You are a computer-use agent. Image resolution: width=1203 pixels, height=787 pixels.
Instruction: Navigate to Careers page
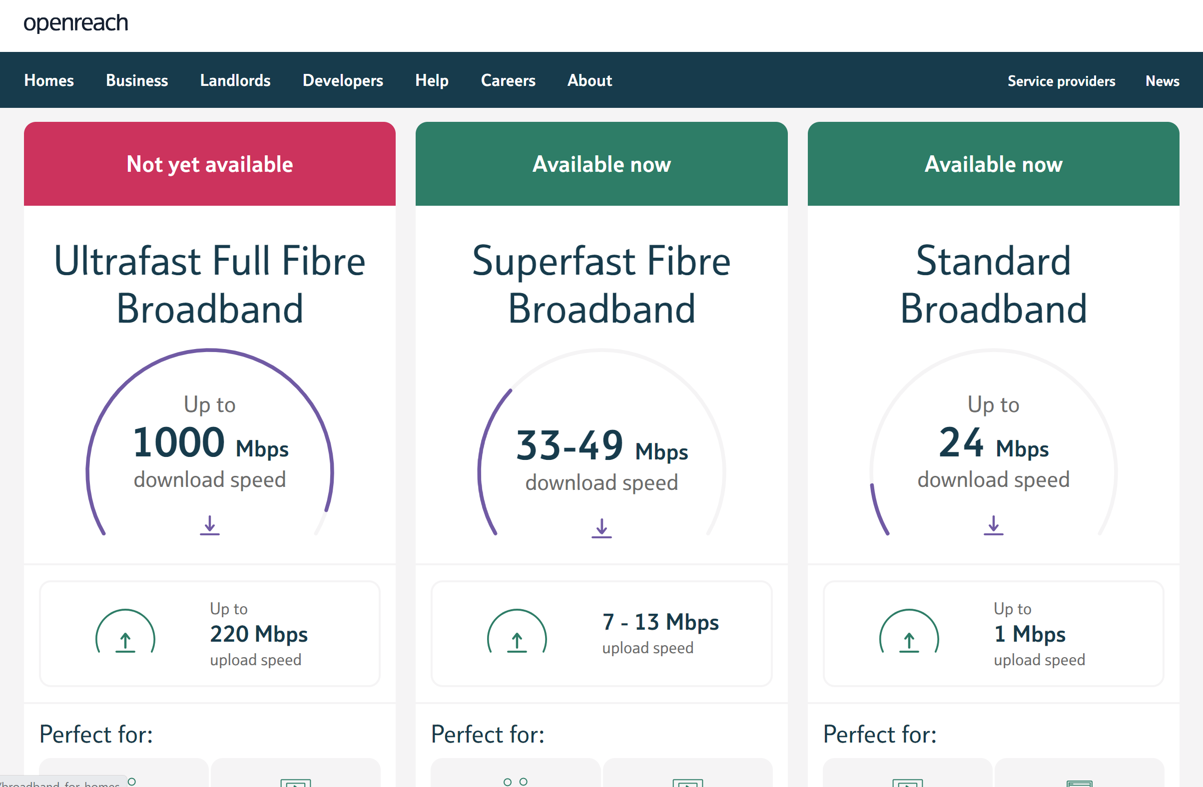(508, 80)
